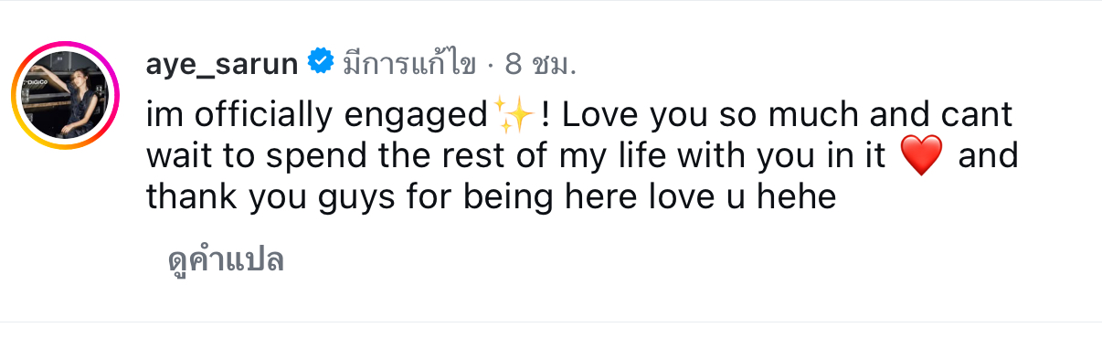
Task: Click the blue verified badge icon
Action: [x=321, y=63]
